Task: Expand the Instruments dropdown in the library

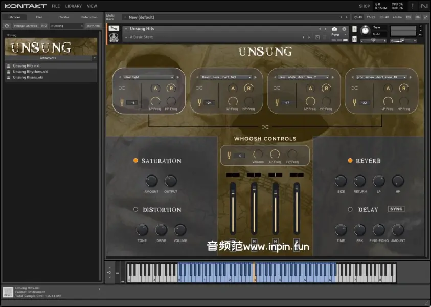Action: [x=95, y=58]
